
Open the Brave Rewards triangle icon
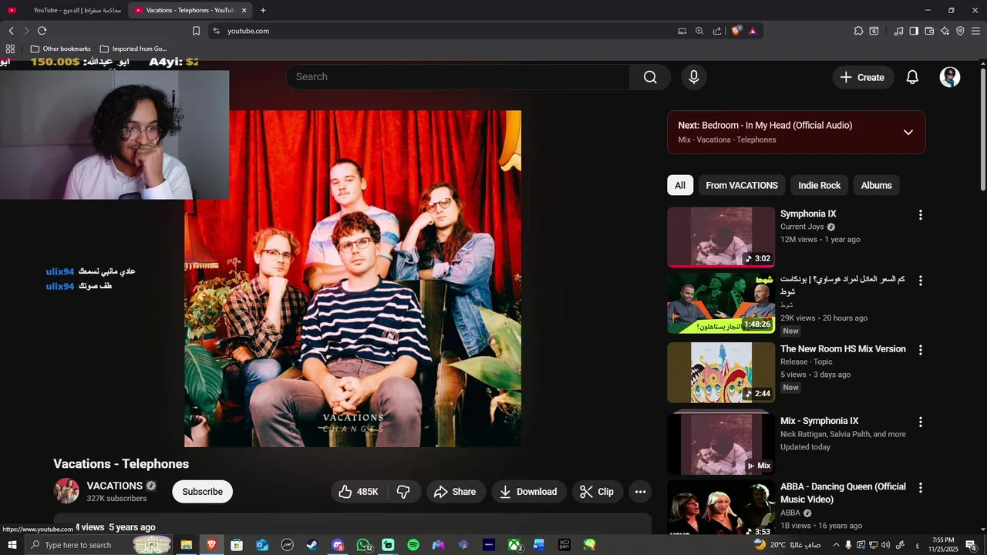(x=753, y=31)
